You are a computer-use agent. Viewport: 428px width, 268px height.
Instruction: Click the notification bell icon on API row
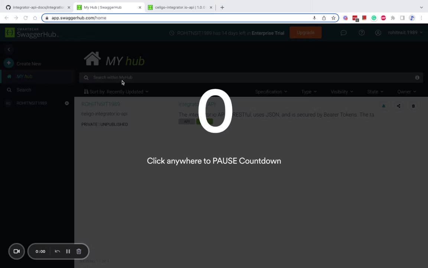pos(383,106)
